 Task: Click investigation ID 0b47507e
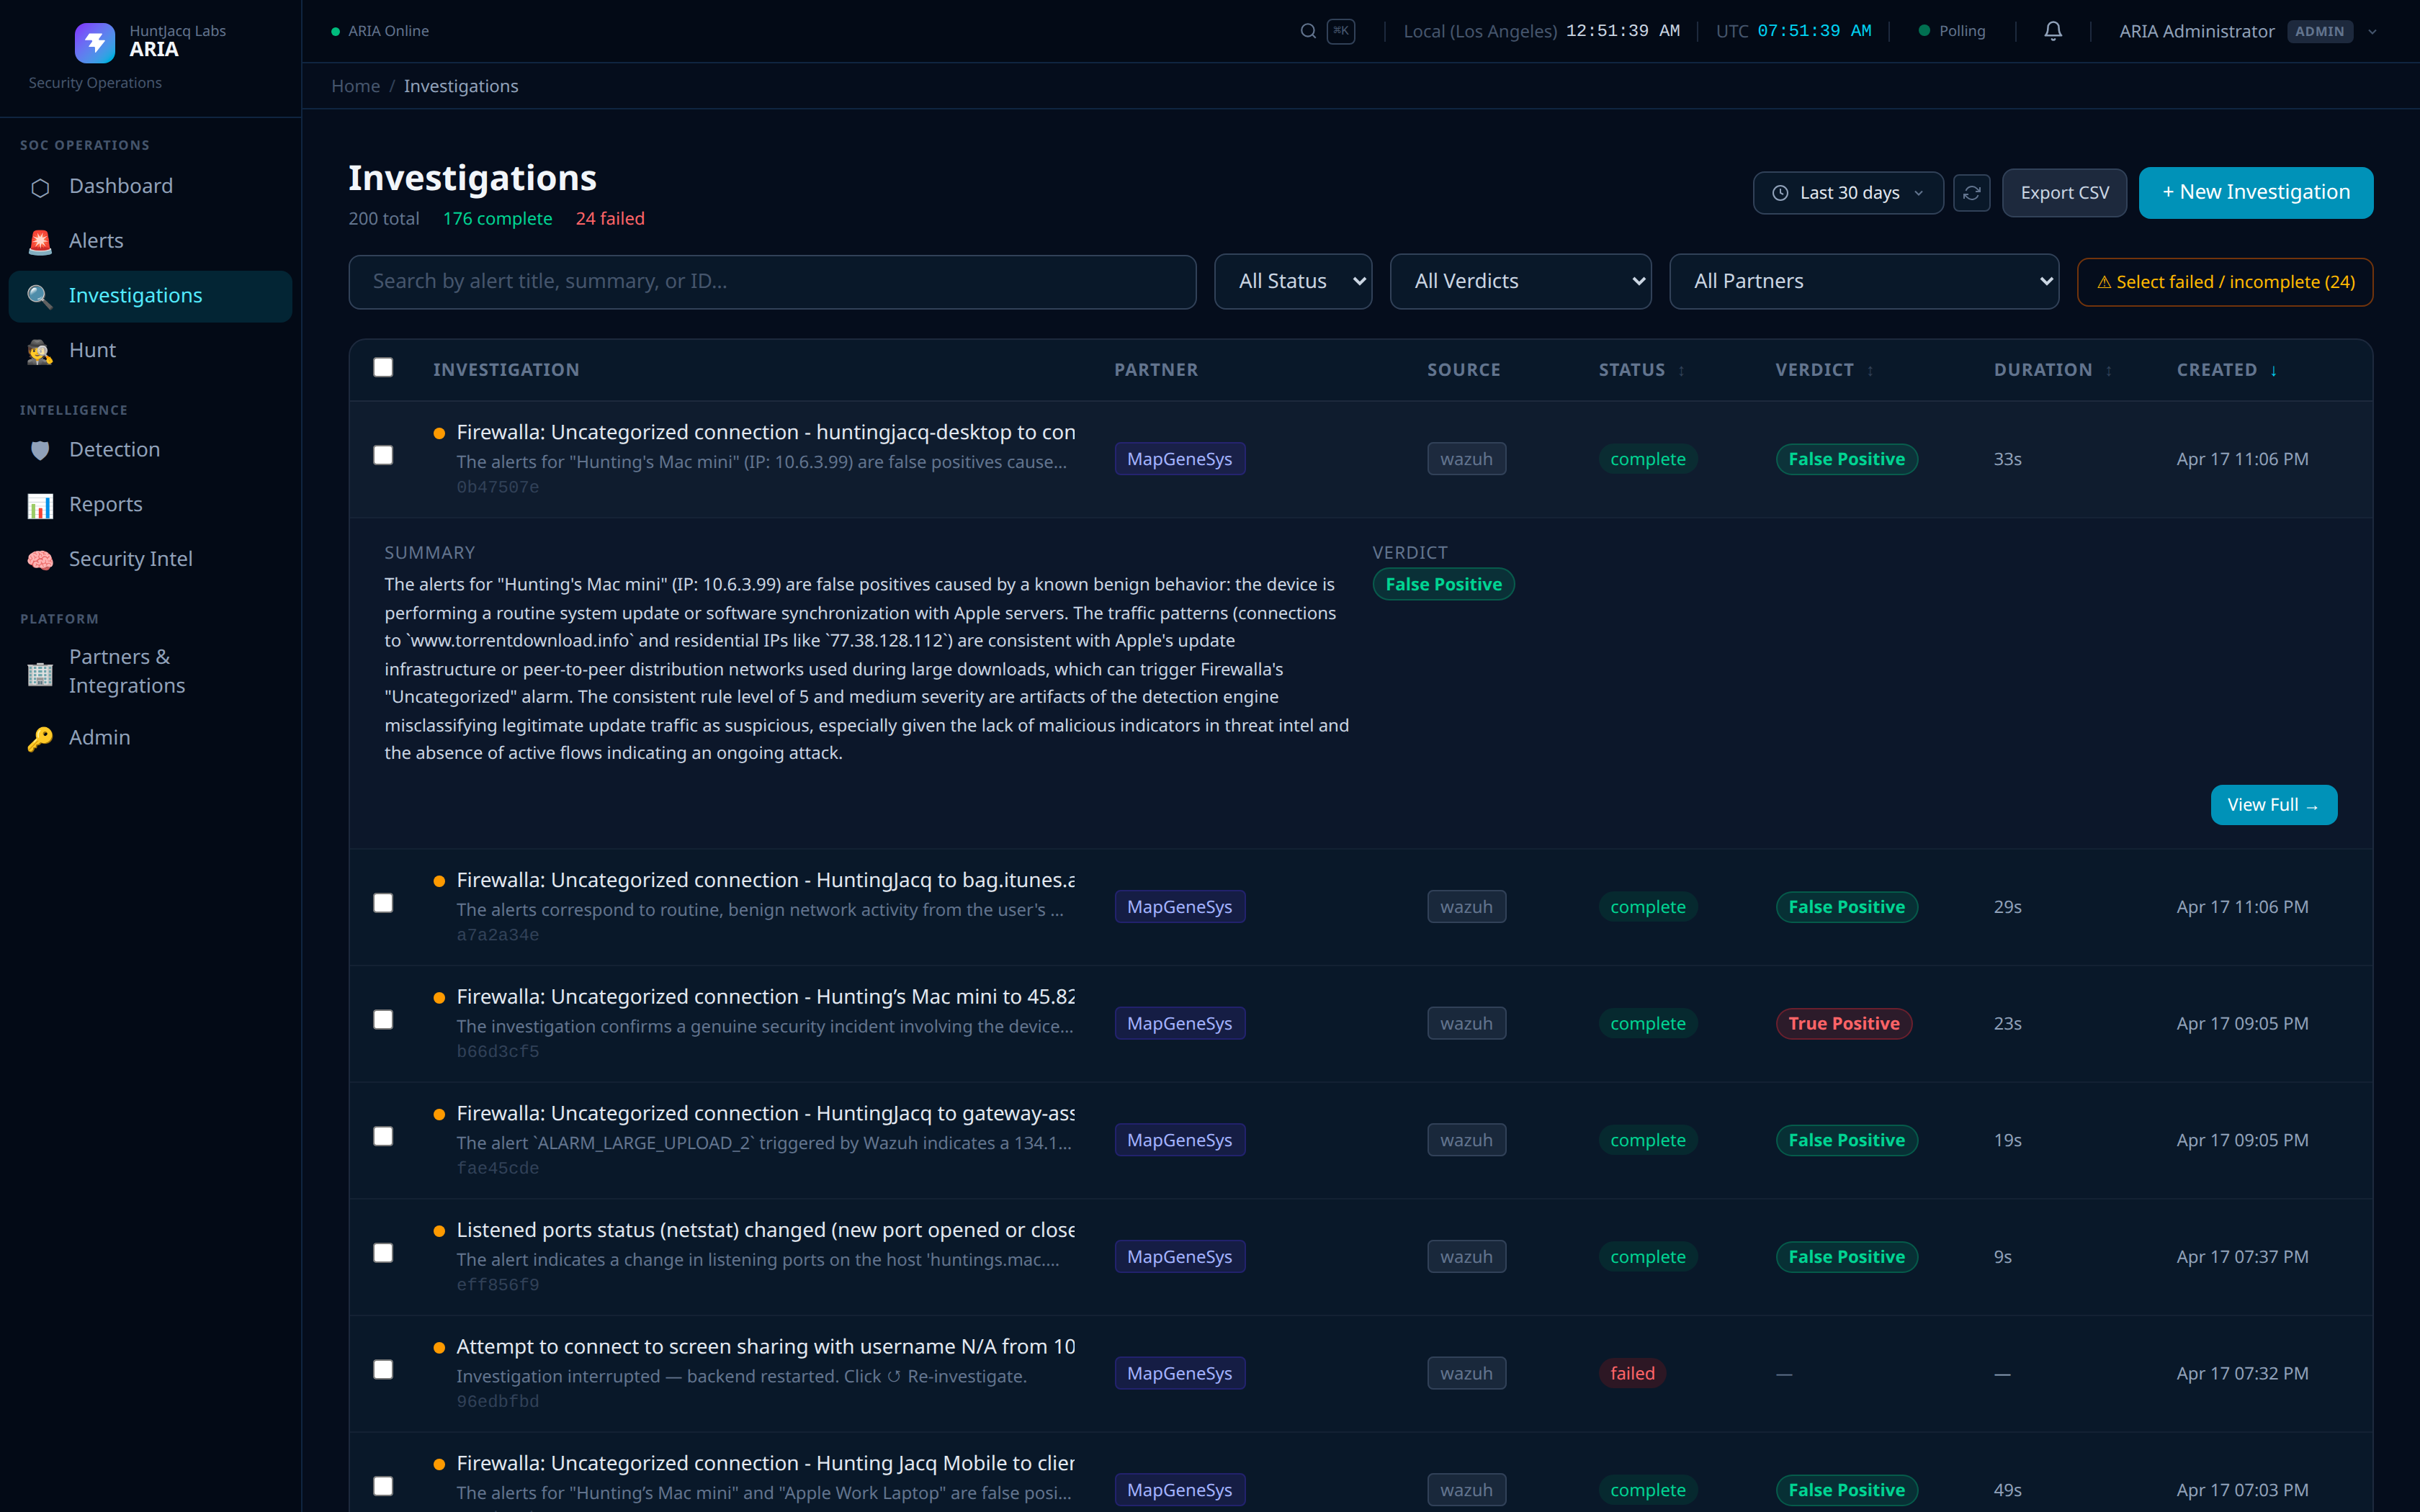coord(498,487)
